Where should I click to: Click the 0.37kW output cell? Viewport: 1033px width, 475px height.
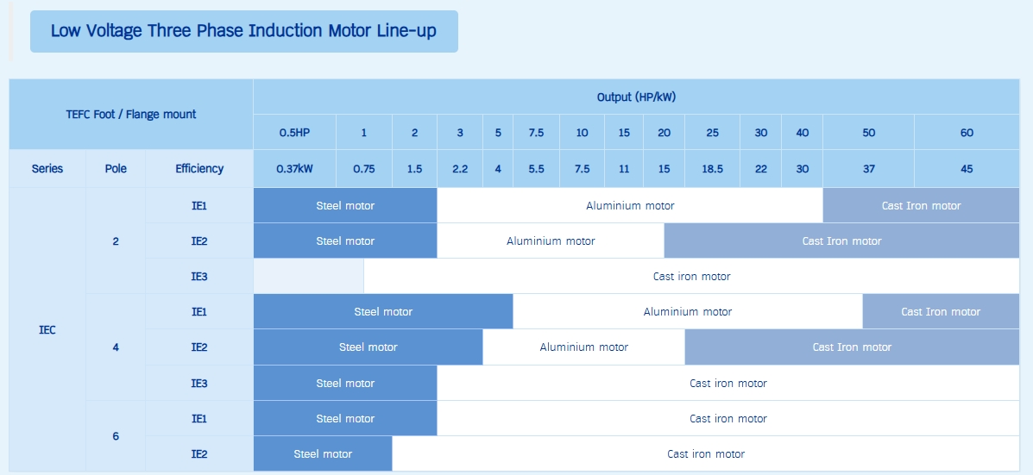(294, 169)
